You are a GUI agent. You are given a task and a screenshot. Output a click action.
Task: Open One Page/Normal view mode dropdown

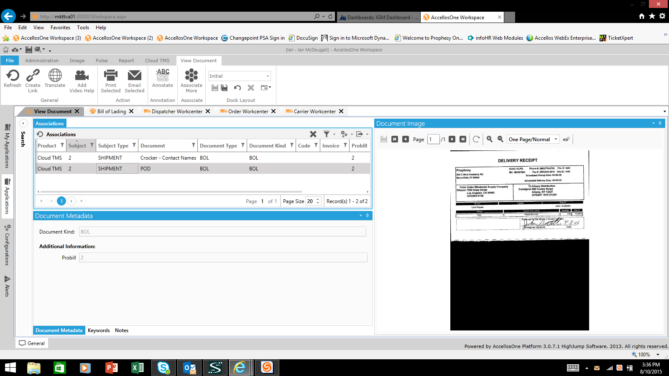(556, 139)
